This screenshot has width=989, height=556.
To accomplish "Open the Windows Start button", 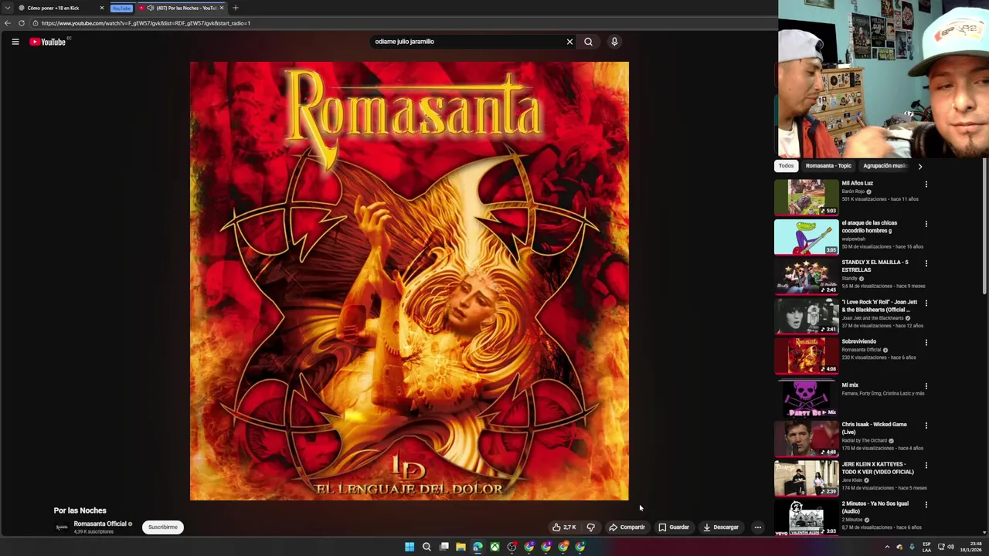I will tap(410, 547).
